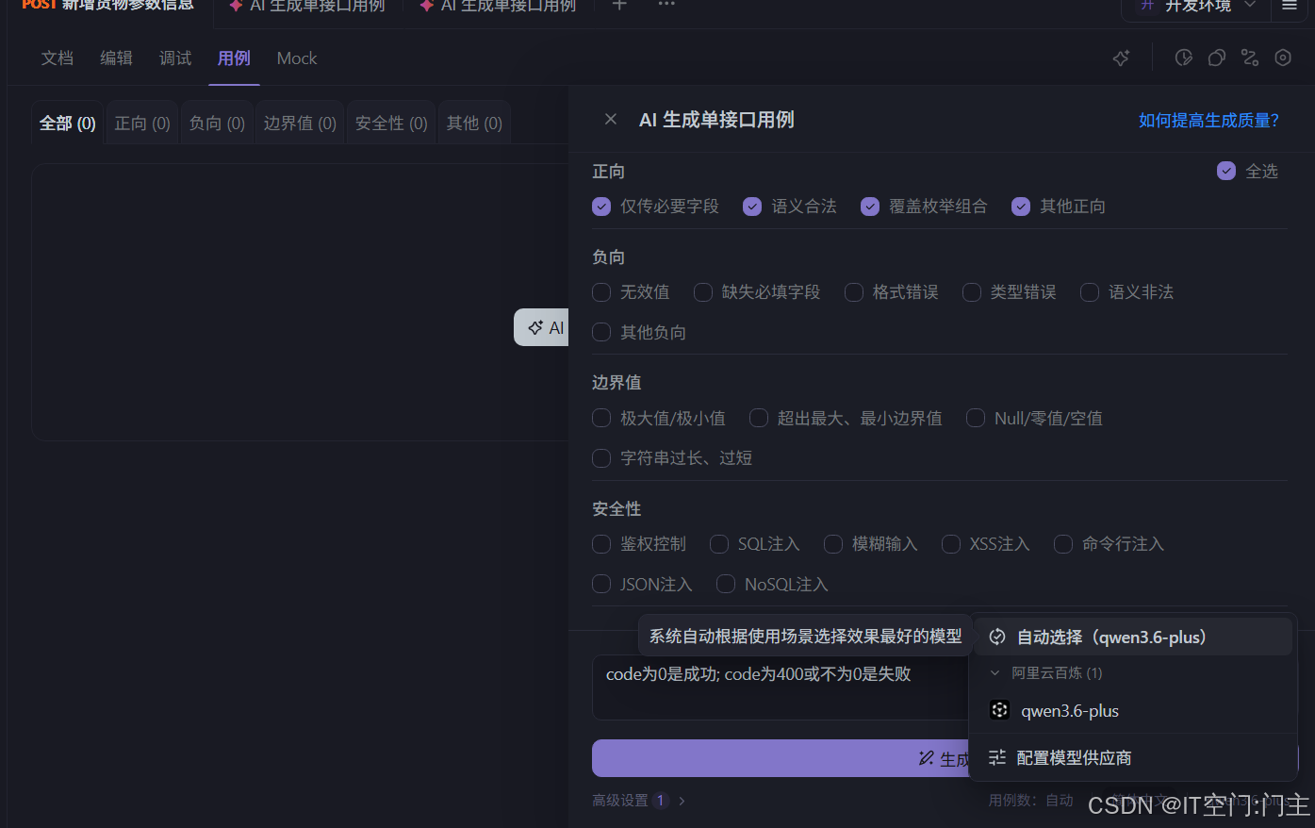
Task: Select 自动选择 (qwen3.6-plus) model option
Action: click(x=1133, y=638)
